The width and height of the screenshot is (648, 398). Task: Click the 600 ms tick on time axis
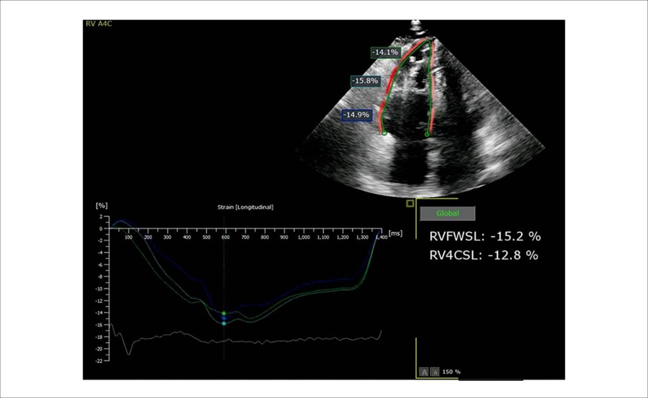(x=226, y=237)
